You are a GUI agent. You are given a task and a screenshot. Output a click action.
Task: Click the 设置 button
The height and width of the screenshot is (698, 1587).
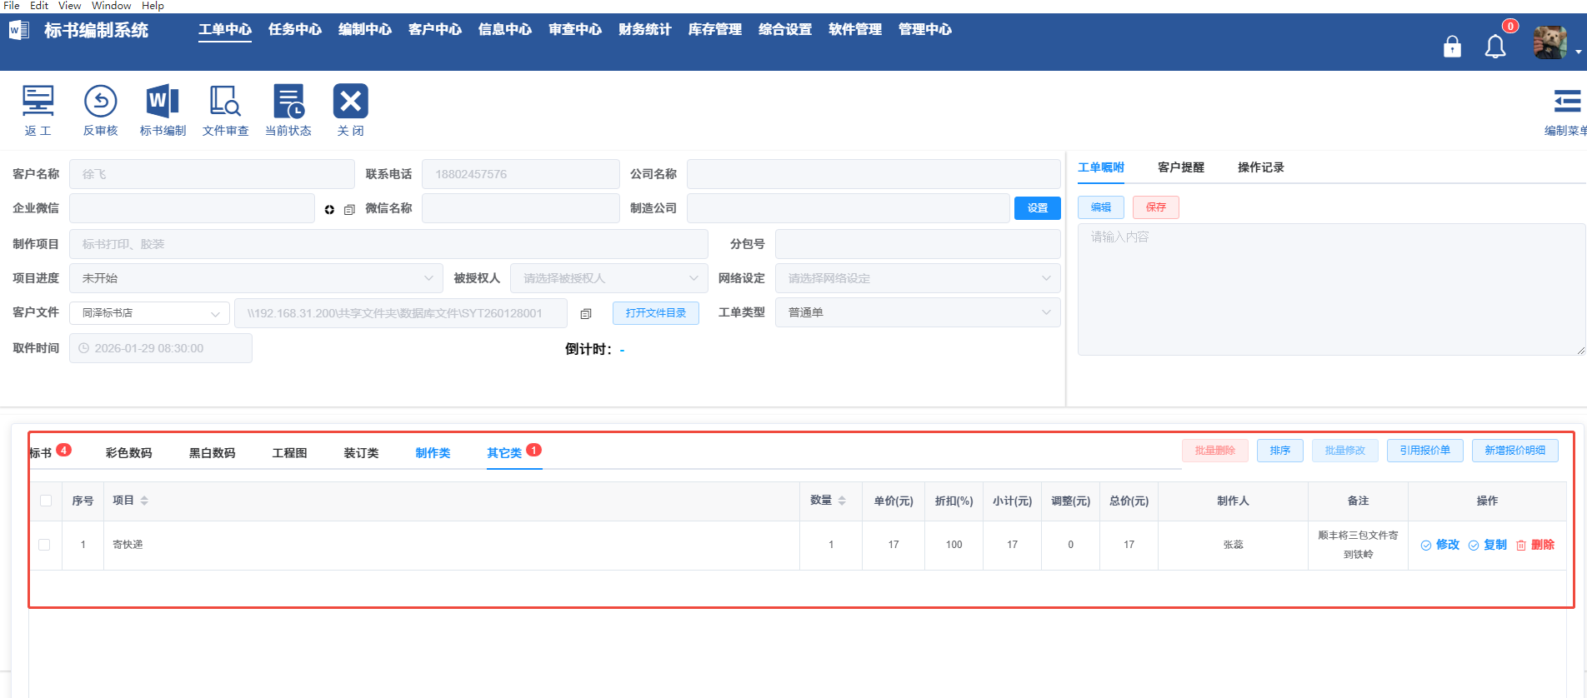tap(1038, 208)
